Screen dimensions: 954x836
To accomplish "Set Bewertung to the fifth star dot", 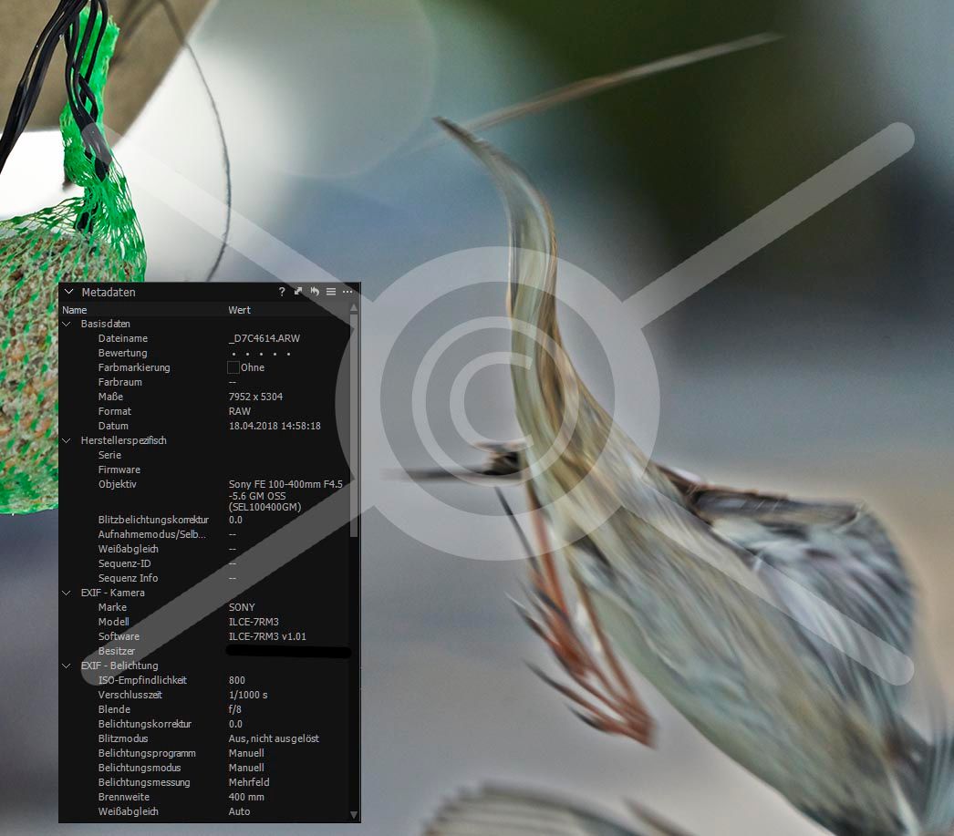I will [289, 354].
